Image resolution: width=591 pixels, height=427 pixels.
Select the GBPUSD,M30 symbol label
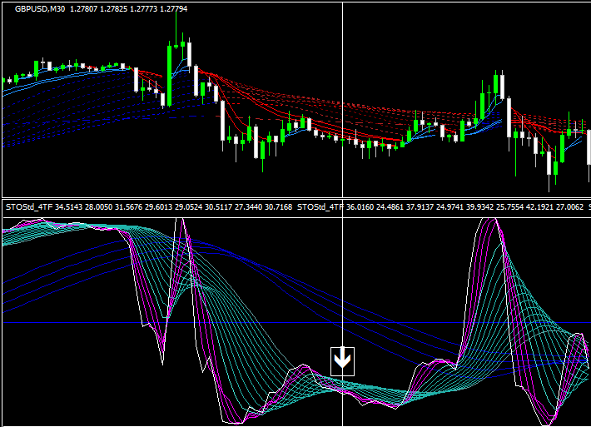tap(39, 9)
